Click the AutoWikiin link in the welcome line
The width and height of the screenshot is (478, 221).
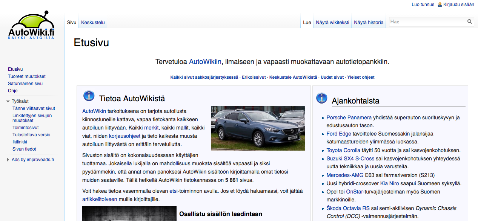[x=205, y=62]
